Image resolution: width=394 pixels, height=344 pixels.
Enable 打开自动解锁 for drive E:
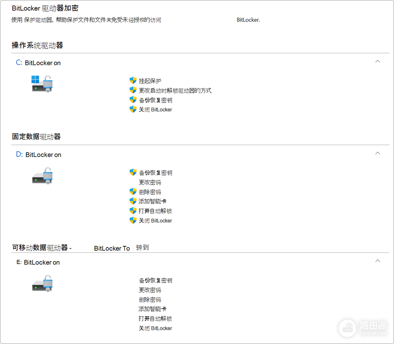click(x=155, y=319)
